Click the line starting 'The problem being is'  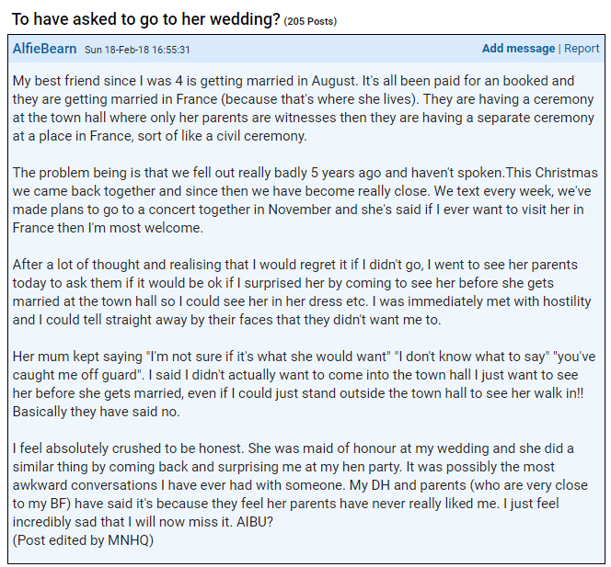click(305, 173)
